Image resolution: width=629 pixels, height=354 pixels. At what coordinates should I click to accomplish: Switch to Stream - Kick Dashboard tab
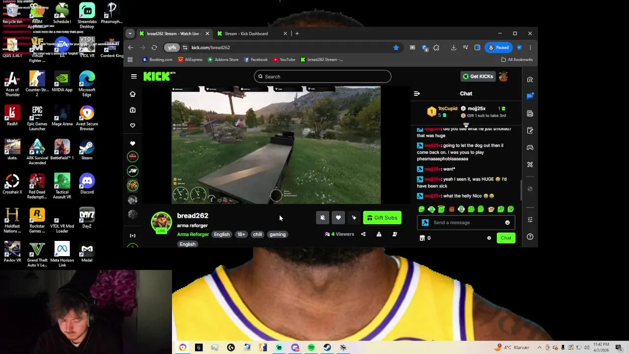pos(252,33)
